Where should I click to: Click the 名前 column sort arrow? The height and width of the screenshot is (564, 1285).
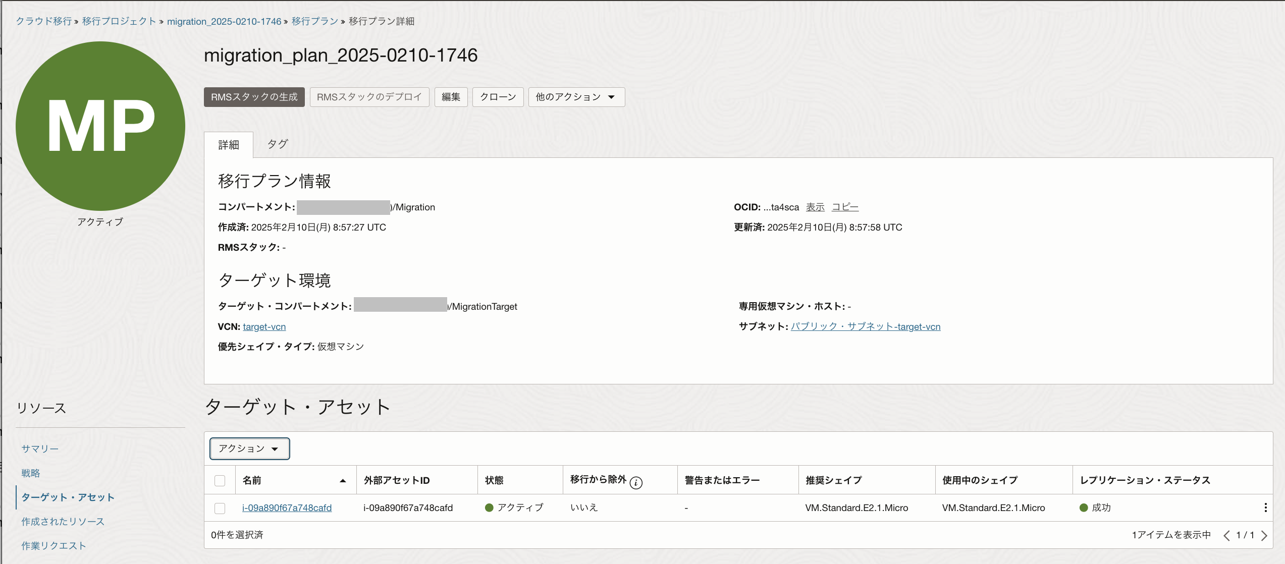tap(343, 481)
